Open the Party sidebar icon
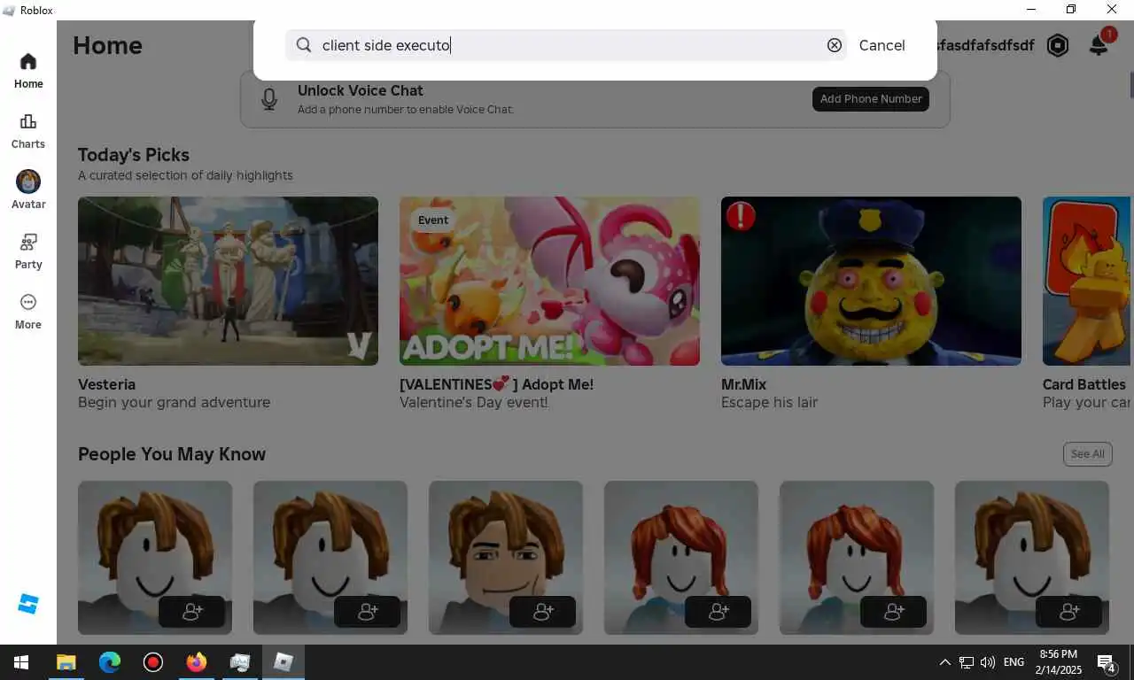1134x680 pixels. coord(28,251)
